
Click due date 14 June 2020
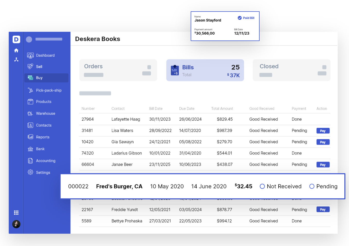pyautogui.click(x=209, y=186)
